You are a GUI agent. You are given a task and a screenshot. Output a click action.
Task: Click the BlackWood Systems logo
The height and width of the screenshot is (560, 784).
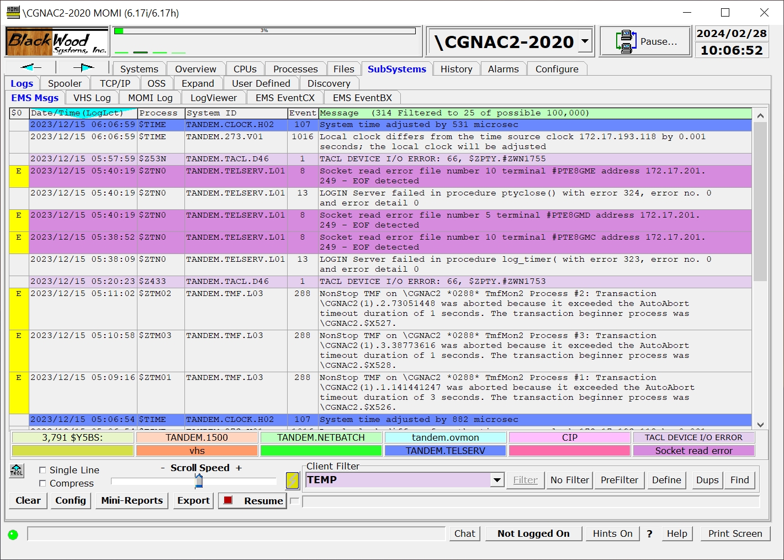pos(56,42)
